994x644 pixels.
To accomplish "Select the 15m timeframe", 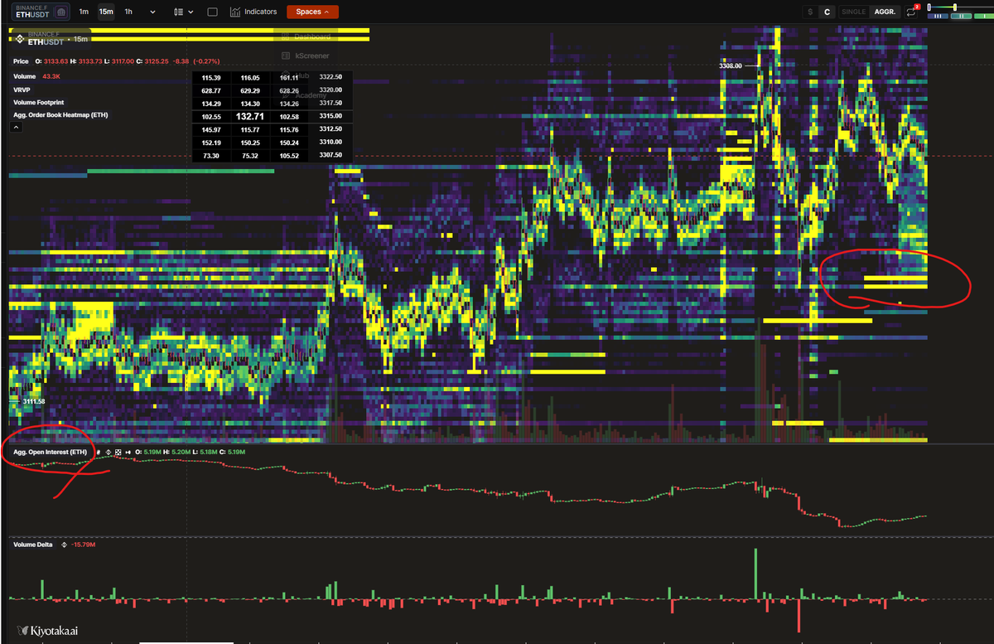I will 106,12.
